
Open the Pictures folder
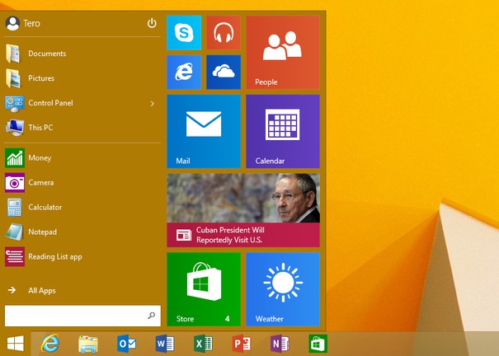(x=82, y=78)
